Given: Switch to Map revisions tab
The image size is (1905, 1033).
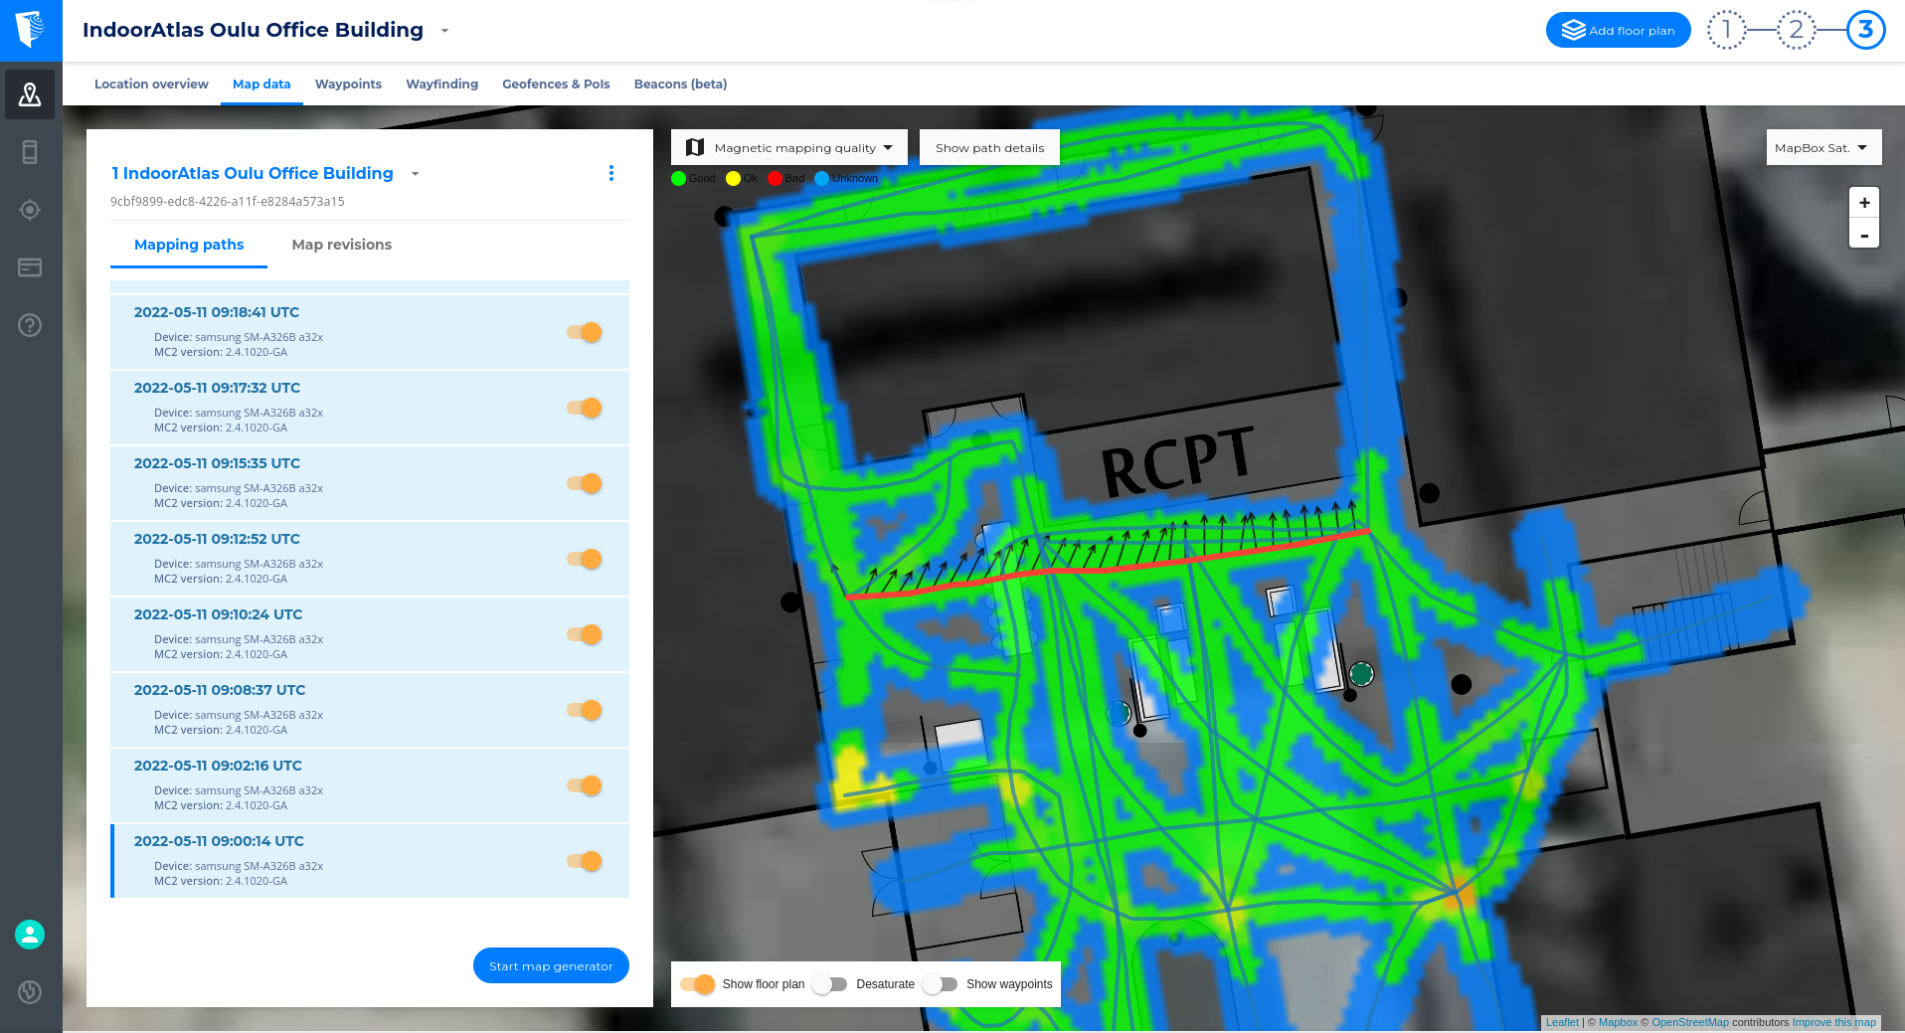Looking at the screenshot, I should 342,245.
